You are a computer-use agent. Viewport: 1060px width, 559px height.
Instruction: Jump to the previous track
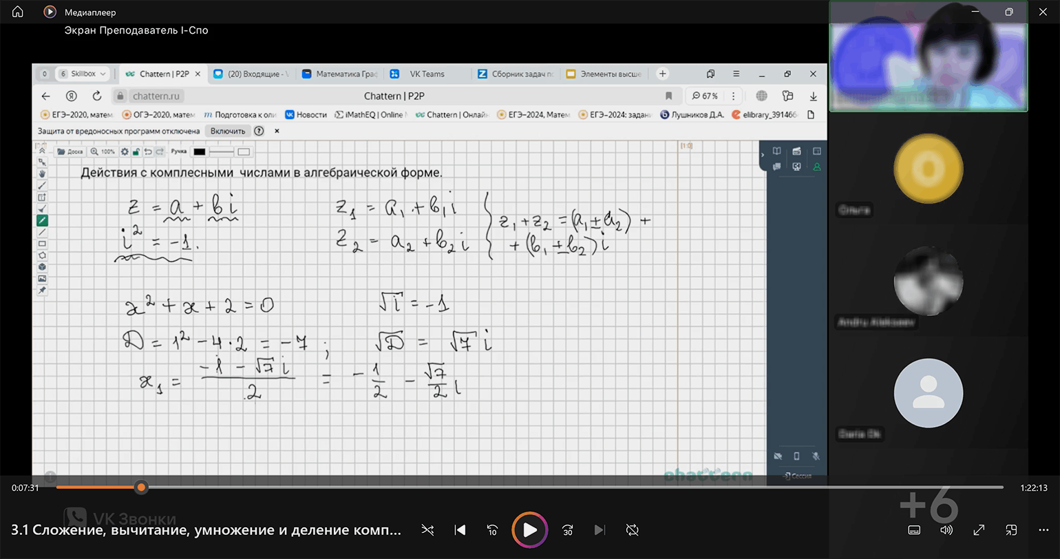pos(460,530)
